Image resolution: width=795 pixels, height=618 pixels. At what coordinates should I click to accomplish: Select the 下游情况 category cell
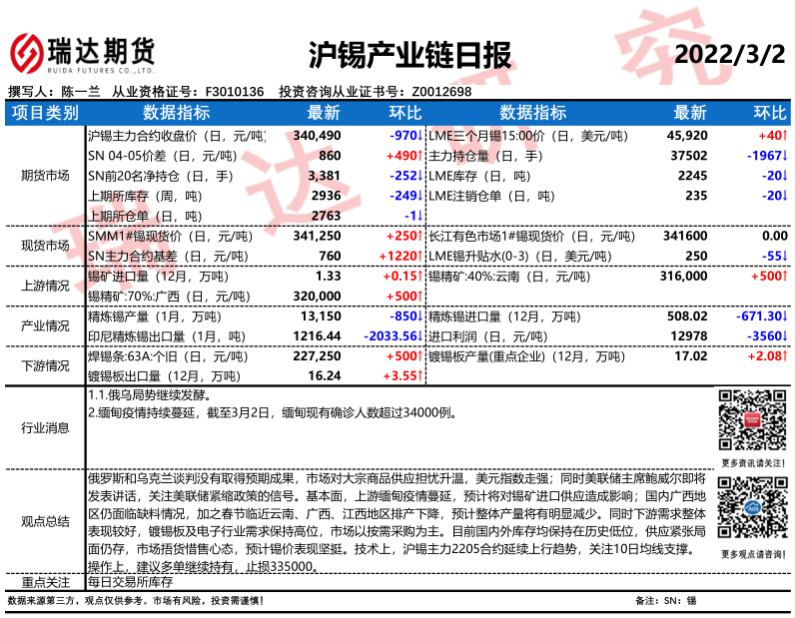tap(45, 365)
